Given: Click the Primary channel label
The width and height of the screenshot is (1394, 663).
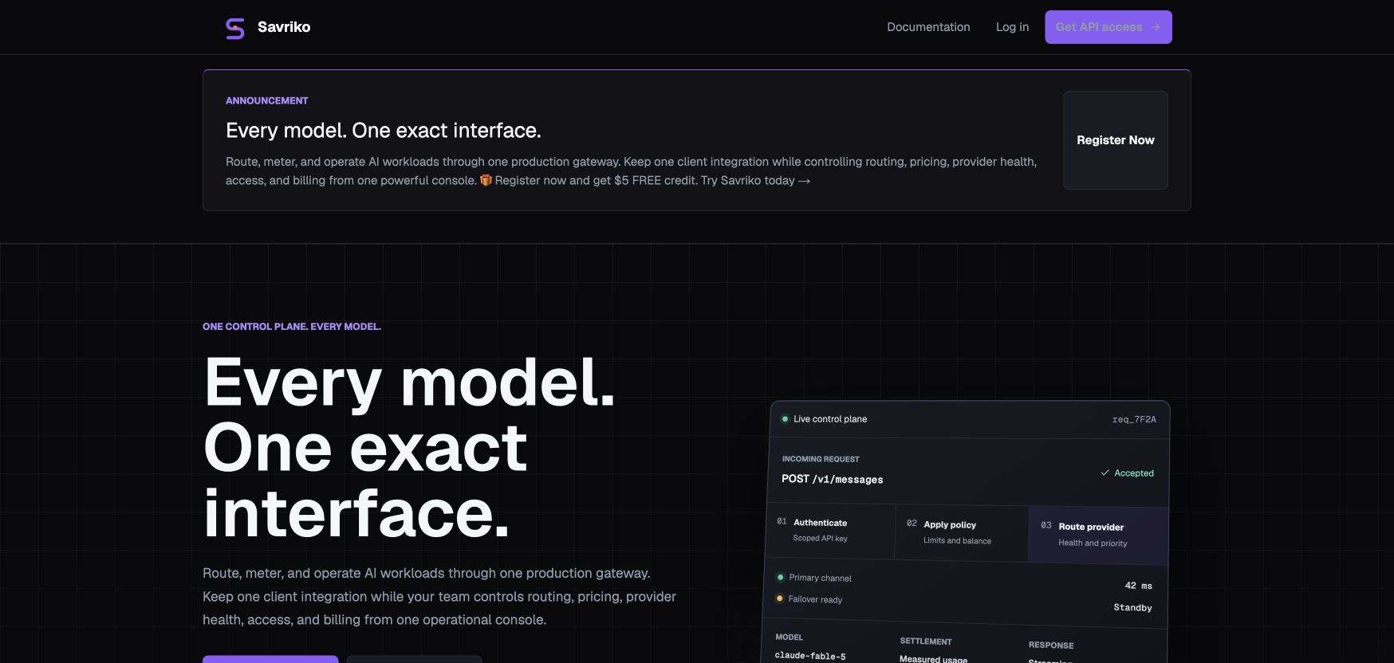Looking at the screenshot, I should click(x=820, y=579).
